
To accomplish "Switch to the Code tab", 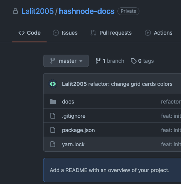I will pyautogui.click(x=30, y=33).
